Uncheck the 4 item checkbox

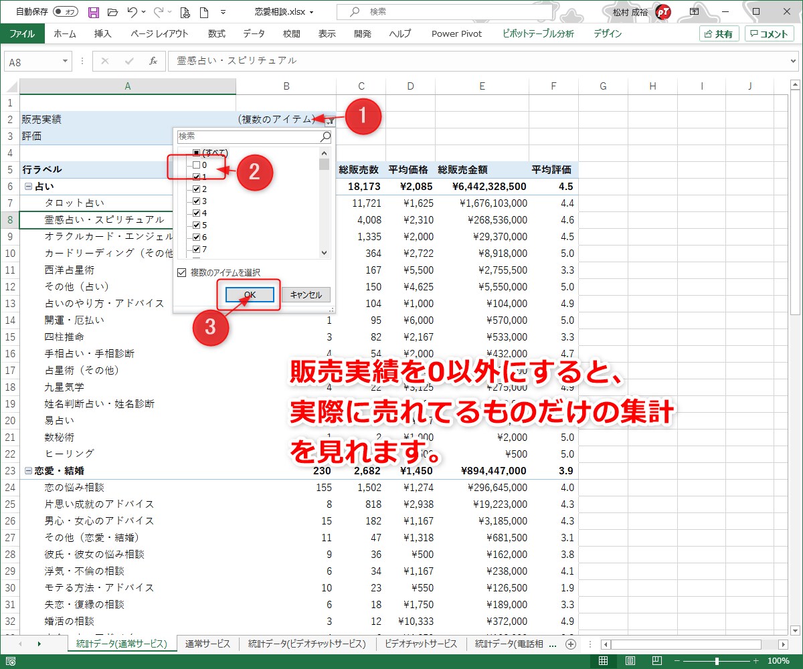pyautogui.click(x=196, y=213)
